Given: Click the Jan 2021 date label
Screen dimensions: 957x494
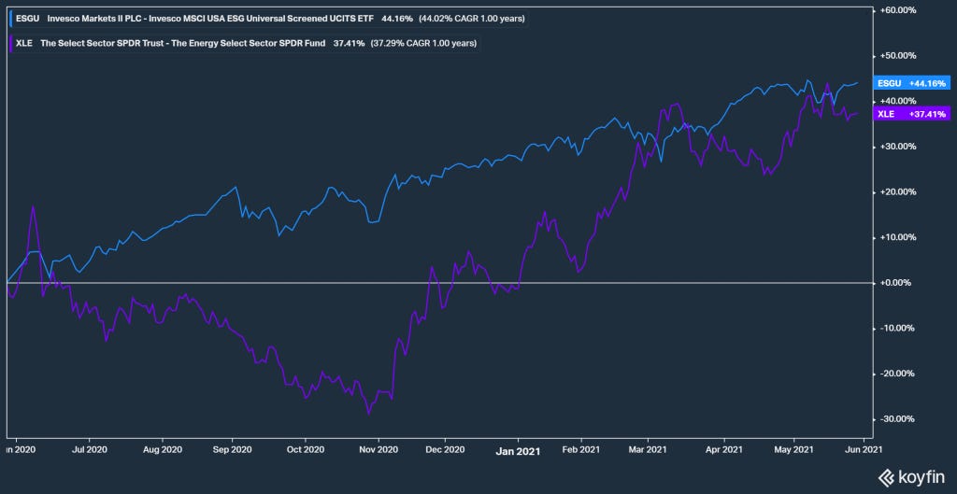Looking at the screenshot, I should [519, 450].
